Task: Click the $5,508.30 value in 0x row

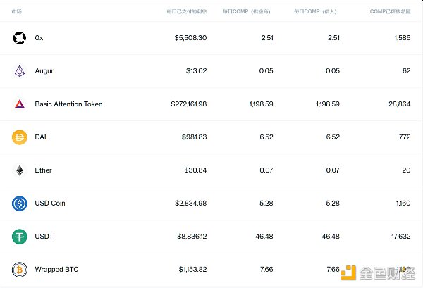Action: [x=190, y=38]
